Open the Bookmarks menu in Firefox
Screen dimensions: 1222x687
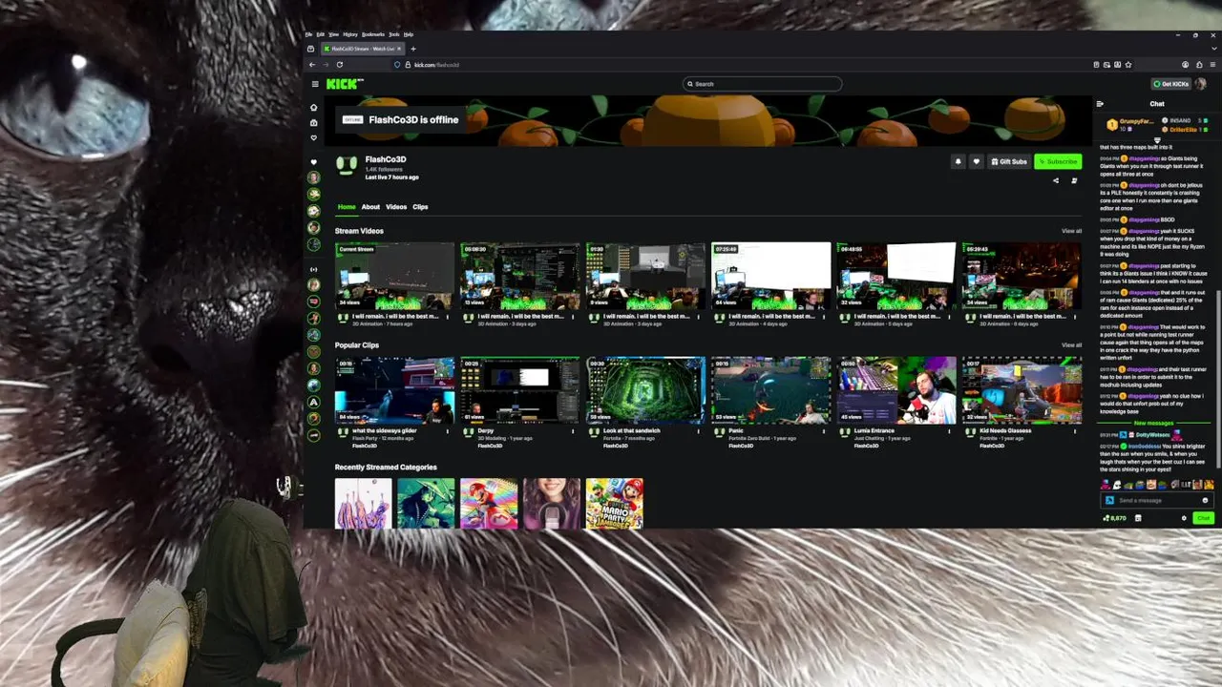[373, 34]
